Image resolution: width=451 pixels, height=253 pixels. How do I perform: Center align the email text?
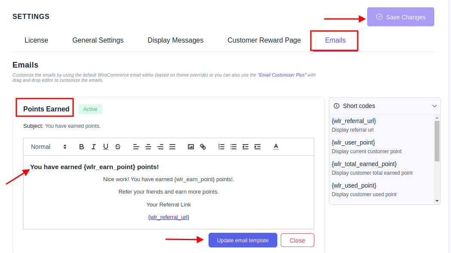148,147
